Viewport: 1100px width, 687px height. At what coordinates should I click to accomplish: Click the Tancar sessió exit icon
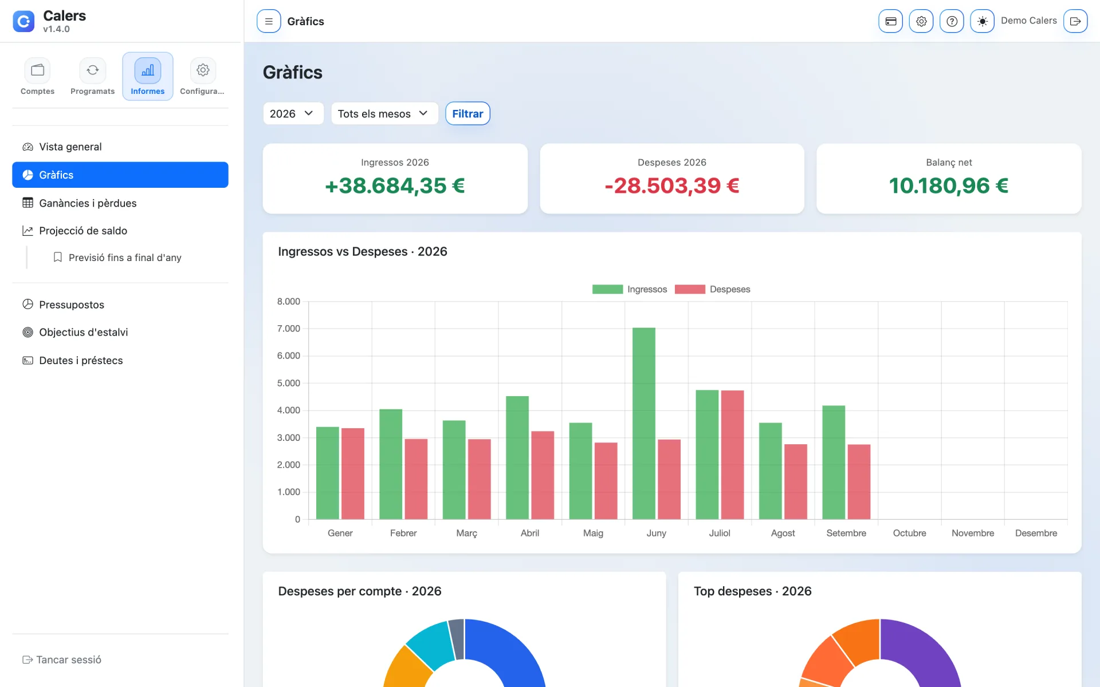(x=27, y=660)
